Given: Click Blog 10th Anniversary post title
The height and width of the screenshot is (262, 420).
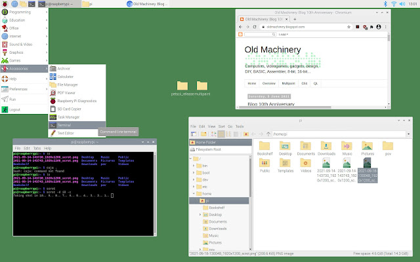Looking at the screenshot, I should click(x=271, y=104).
